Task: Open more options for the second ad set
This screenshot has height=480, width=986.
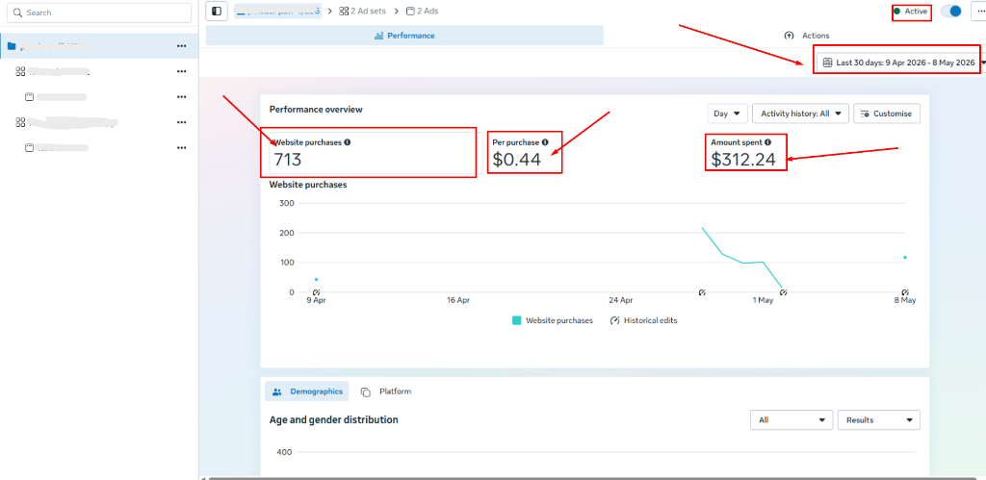Action: (182, 122)
